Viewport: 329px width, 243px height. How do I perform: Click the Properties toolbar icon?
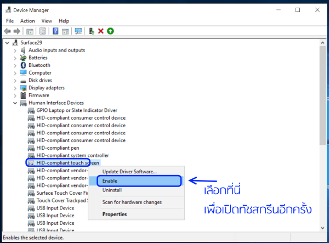(x=42, y=31)
